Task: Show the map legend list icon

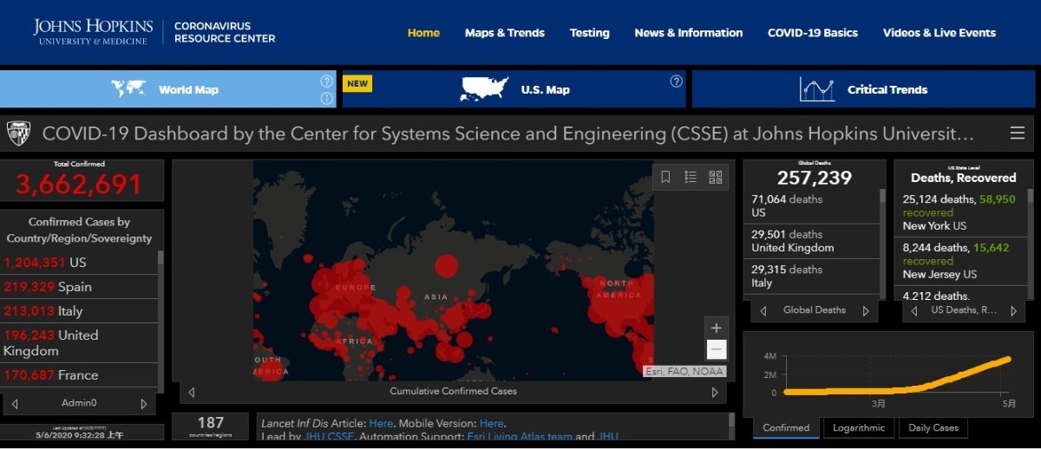Action: 691,177
